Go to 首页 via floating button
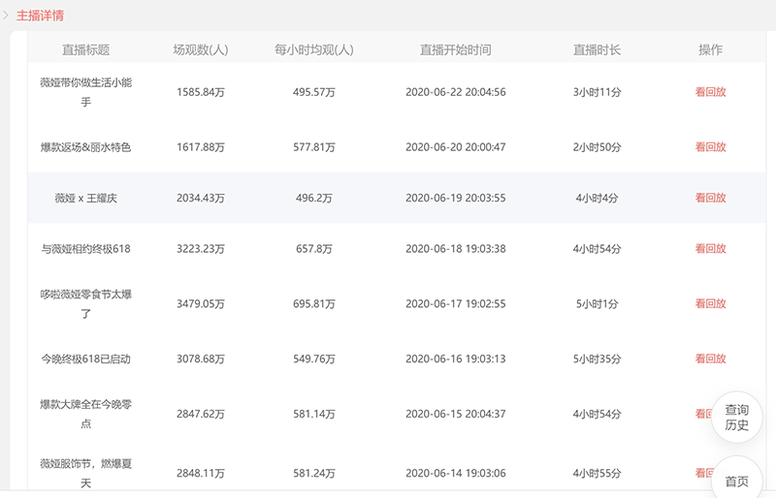Image resolution: width=776 pixels, height=498 pixels. tap(736, 482)
